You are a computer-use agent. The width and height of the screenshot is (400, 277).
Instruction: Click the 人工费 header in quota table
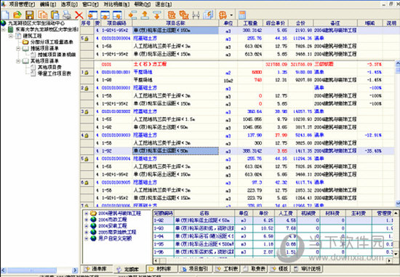[286, 213]
